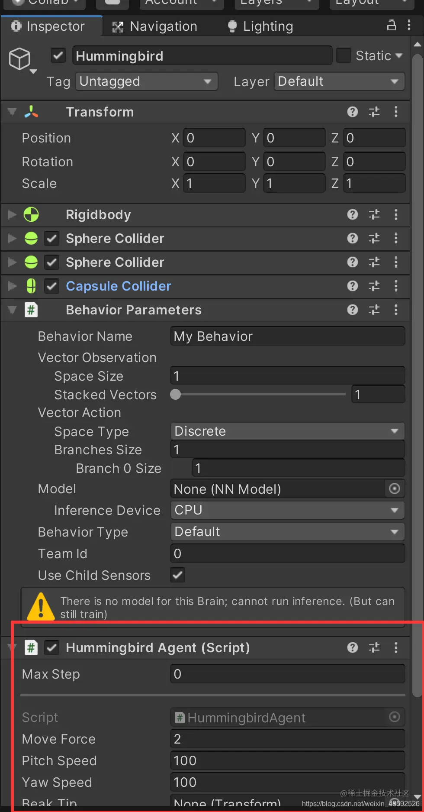
Task: Expand the Rigidbody component foldout
Action: click(12, 215)
